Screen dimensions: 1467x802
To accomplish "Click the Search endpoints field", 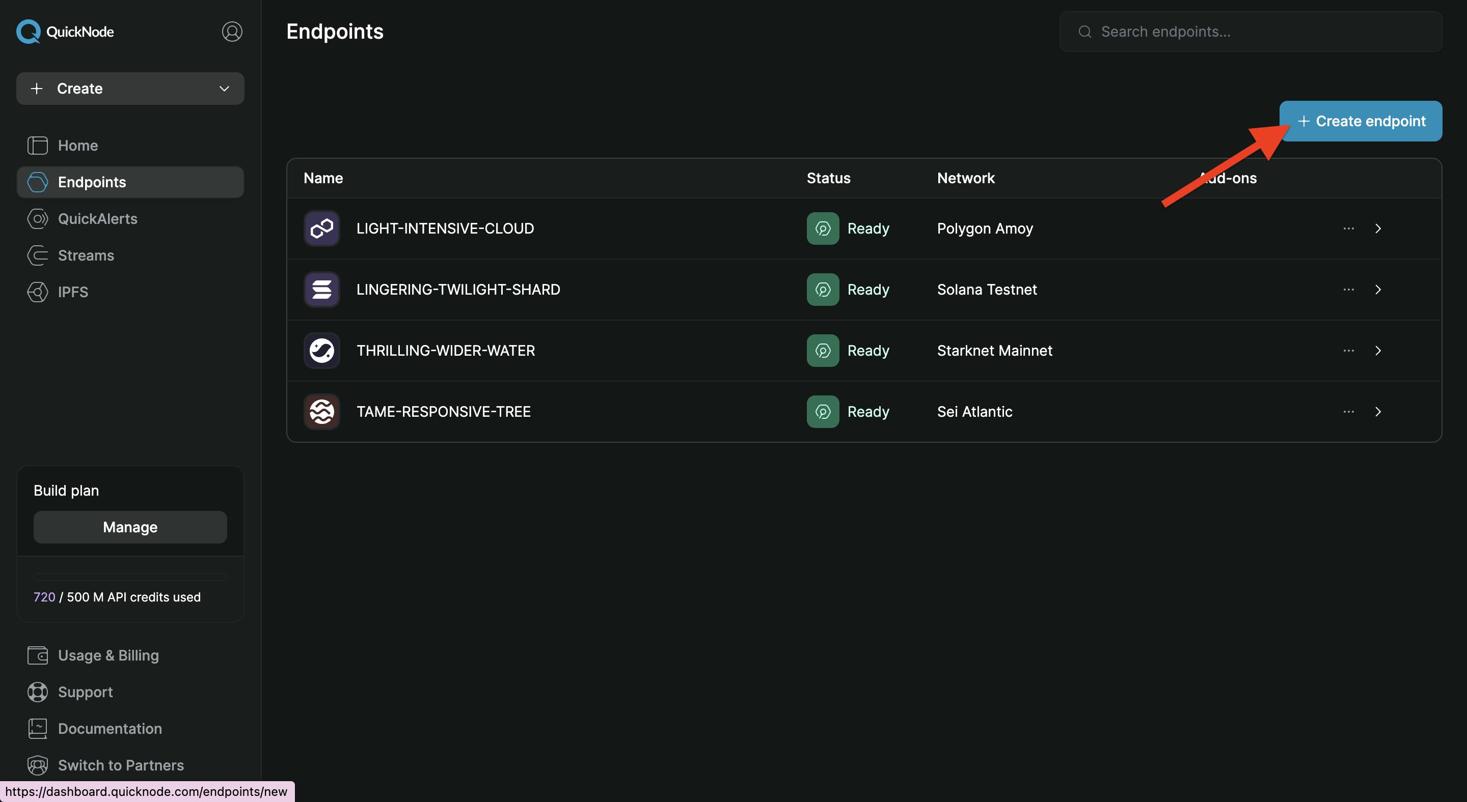I will 1251,31.
